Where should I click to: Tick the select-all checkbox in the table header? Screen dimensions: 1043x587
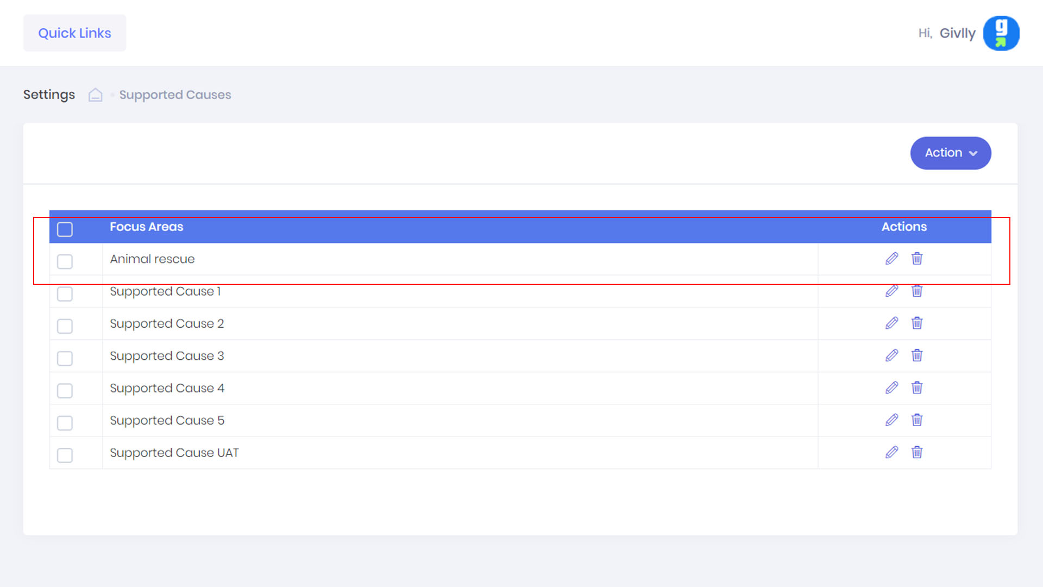65,229
